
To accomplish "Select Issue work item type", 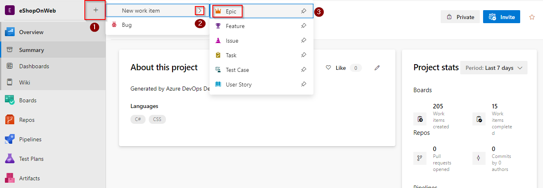I will click(261, 41).
